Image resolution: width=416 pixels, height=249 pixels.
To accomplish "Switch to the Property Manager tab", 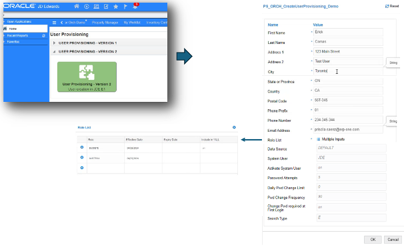I will click(105, 23).
